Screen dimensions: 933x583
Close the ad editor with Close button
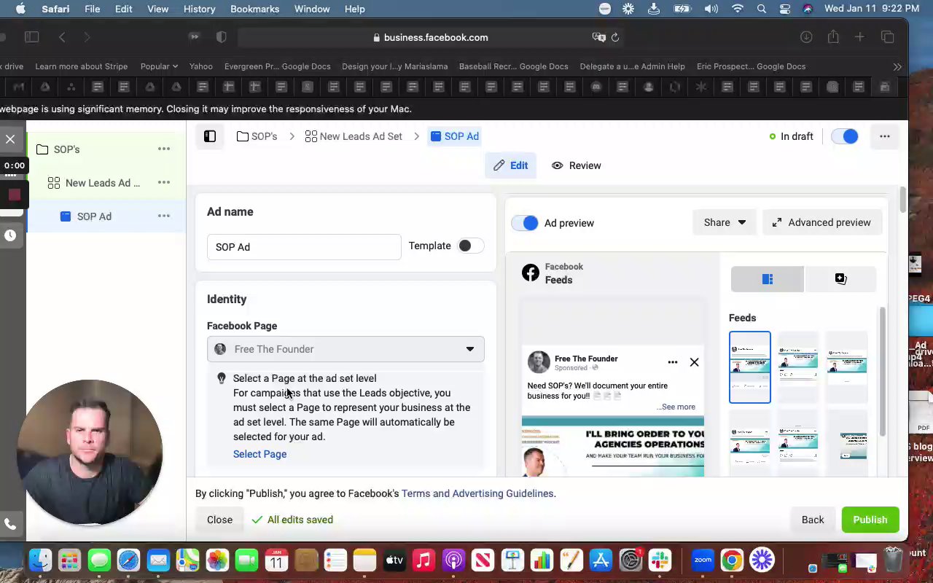pyautogui.click(x=219, y=520)
